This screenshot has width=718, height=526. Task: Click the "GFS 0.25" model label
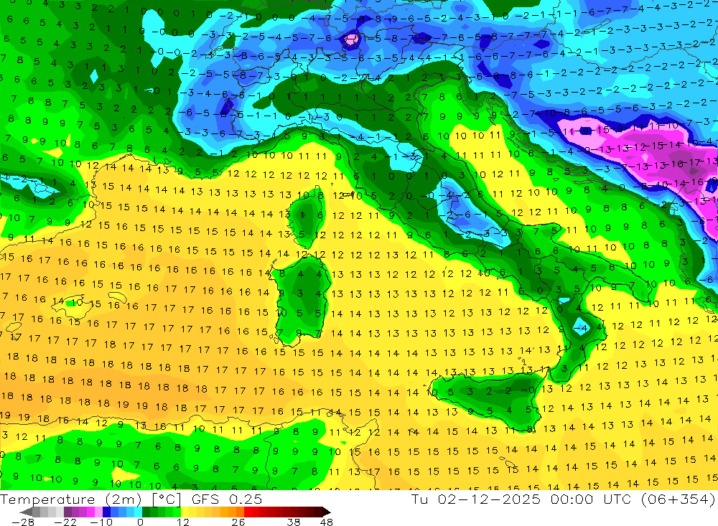tap(227, 499)
